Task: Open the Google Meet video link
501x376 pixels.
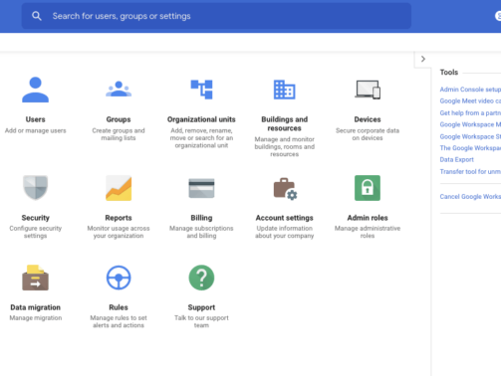Action: click(470, 100)
